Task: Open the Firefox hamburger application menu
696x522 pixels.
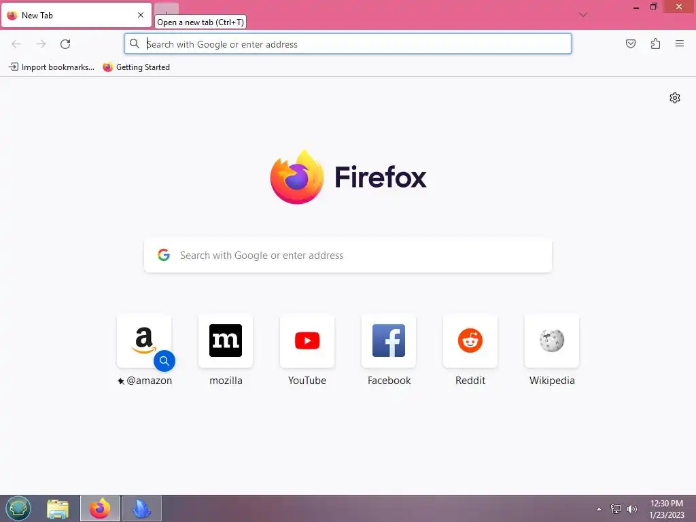Action: point(680,43)
